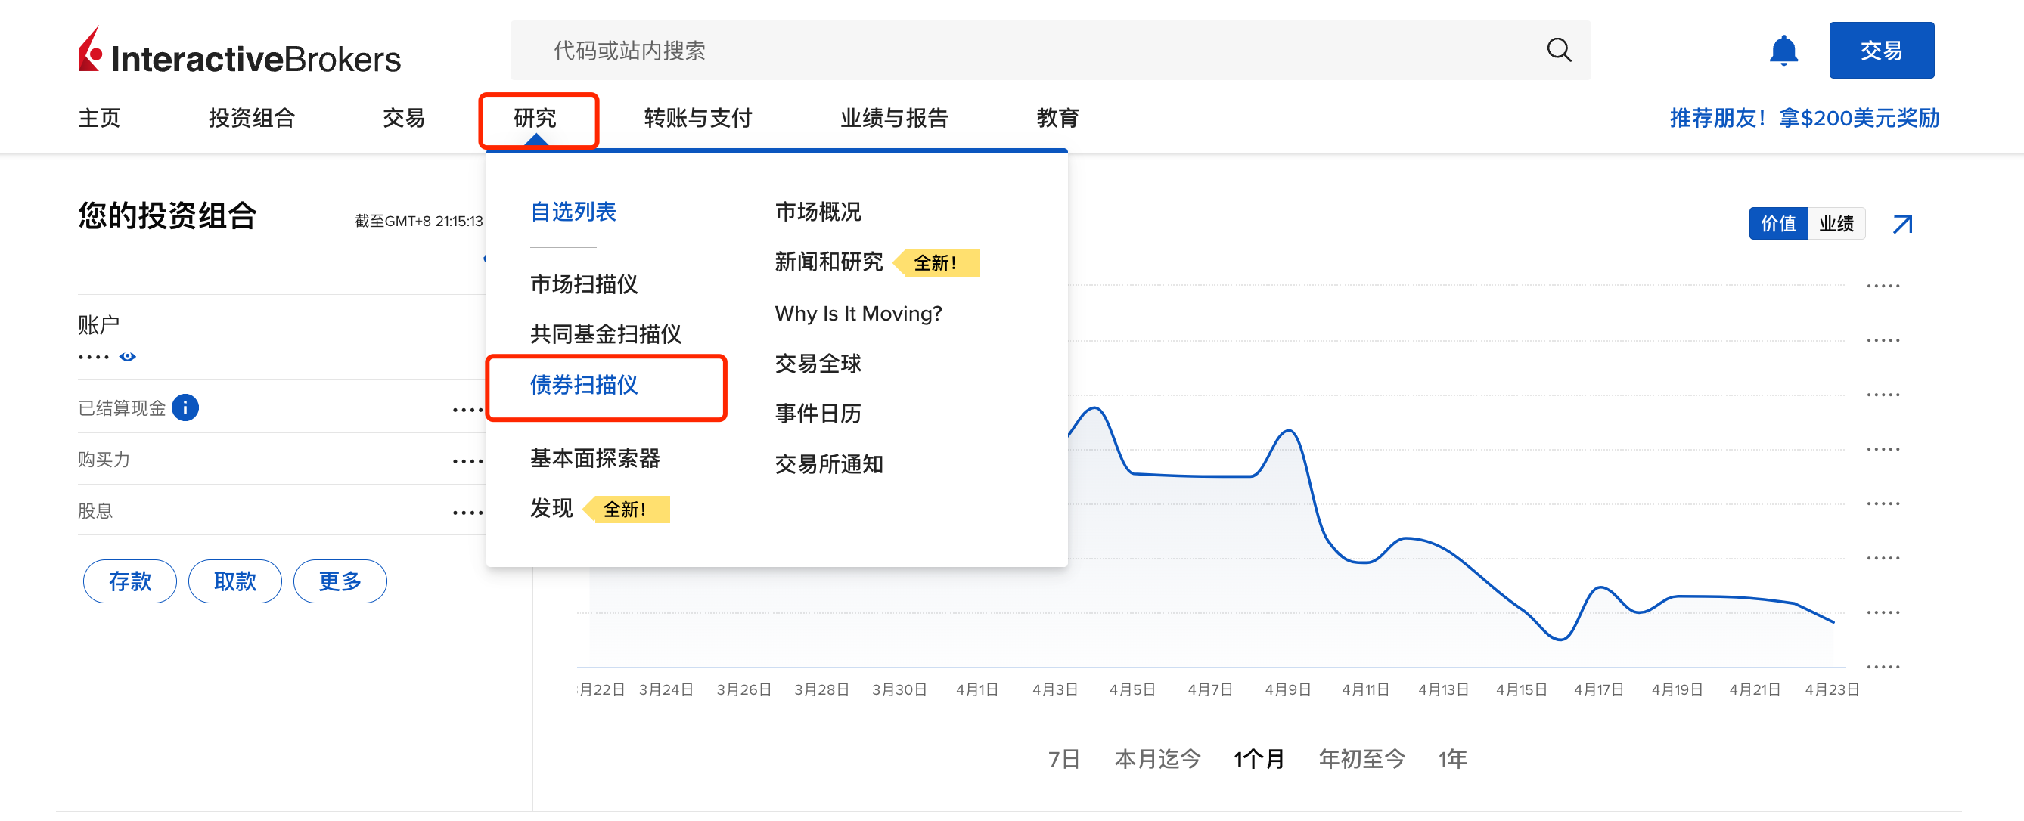Click the 更多 button
The width and height of the screenshot is (2024, 821).
(340, 581)
